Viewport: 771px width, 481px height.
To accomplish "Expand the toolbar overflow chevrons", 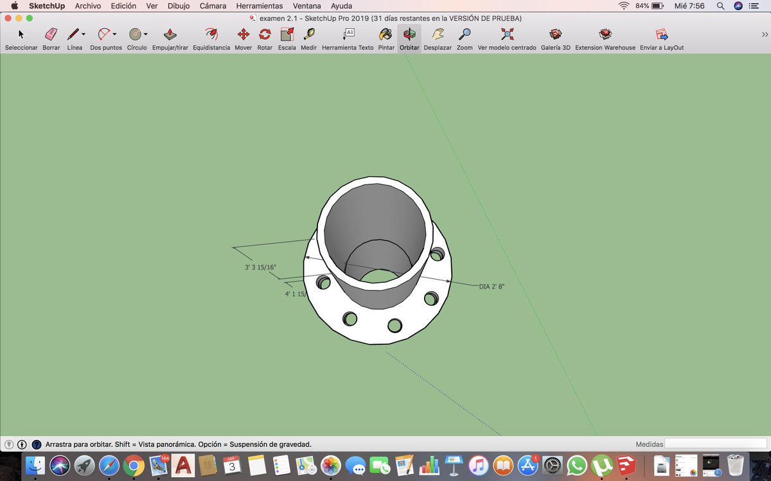I will 765,35.
